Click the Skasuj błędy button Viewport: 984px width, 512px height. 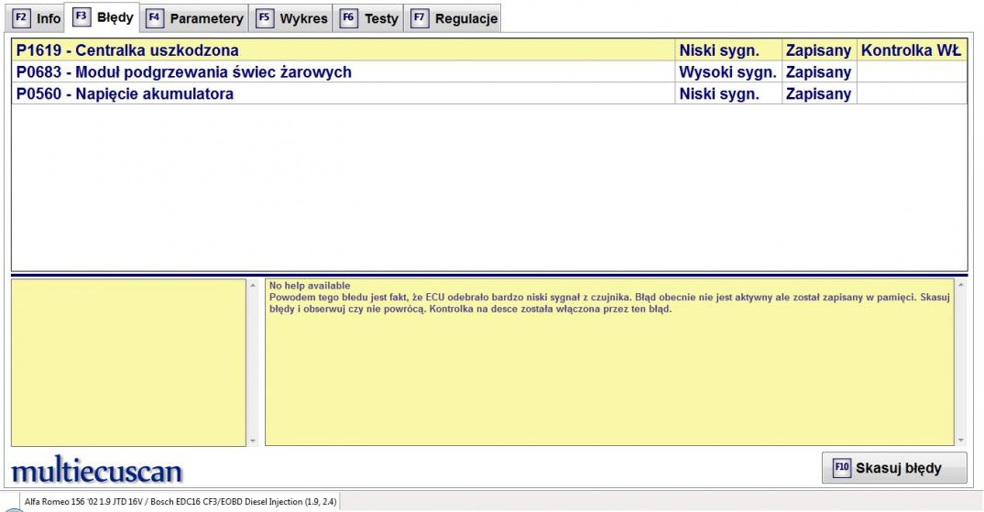pyautogui.click(x=894, y=467)
